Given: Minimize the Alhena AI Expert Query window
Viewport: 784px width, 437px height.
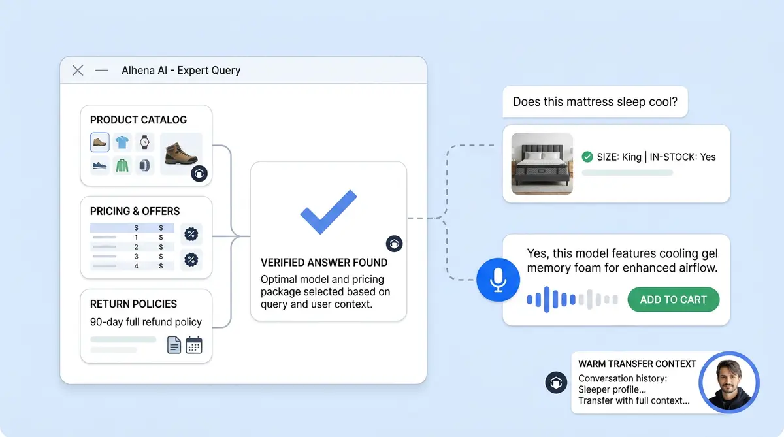Looking at the screenshot, I should pos(102,71).
